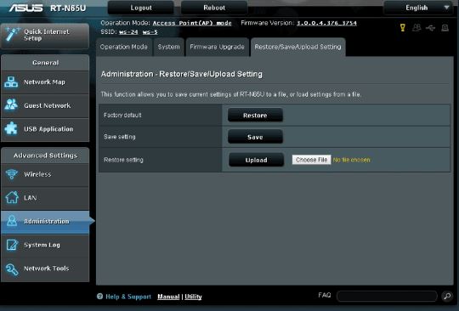Click the USB Application puzzle icon

[x=11, y=128]
